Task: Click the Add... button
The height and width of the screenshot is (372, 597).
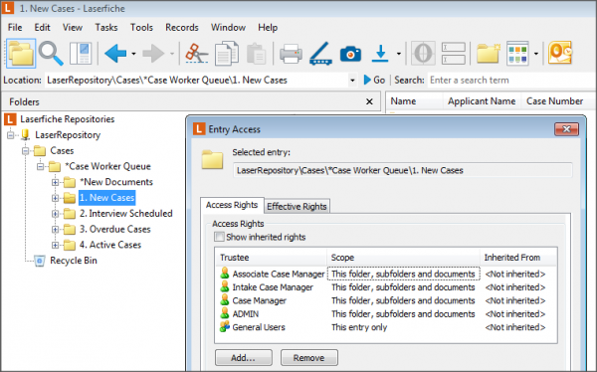Action: tap(244, 357)
